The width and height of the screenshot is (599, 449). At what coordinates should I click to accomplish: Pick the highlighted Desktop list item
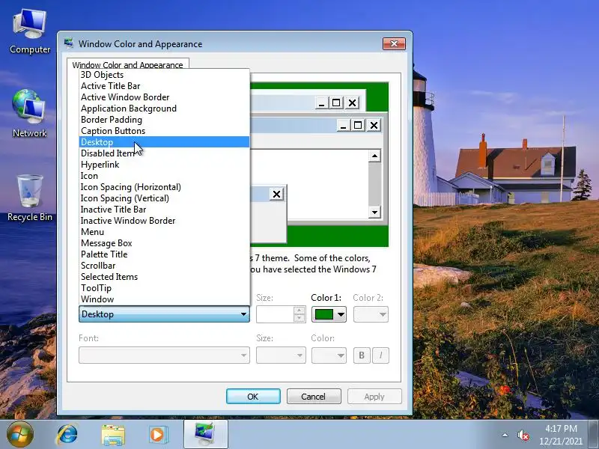pyautogui.click(x=164, y=142)
